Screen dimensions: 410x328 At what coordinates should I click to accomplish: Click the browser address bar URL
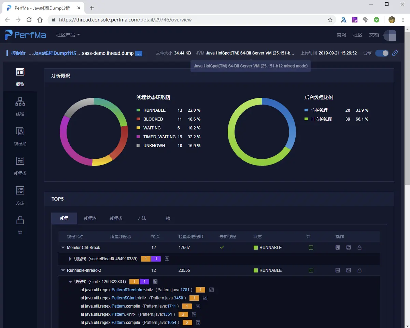point(125,20)
